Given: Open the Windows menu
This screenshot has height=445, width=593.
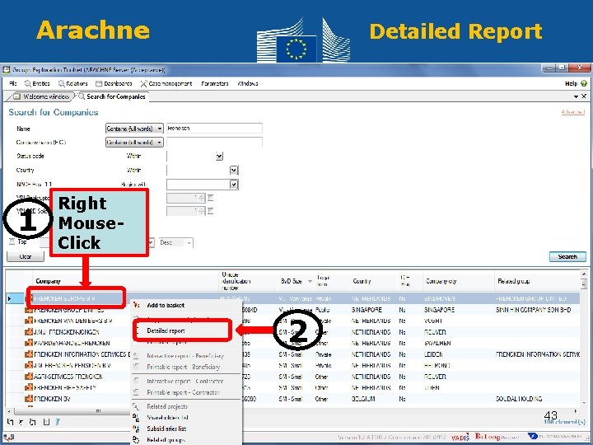Looking at the screenshot, I should click(248, 83).
